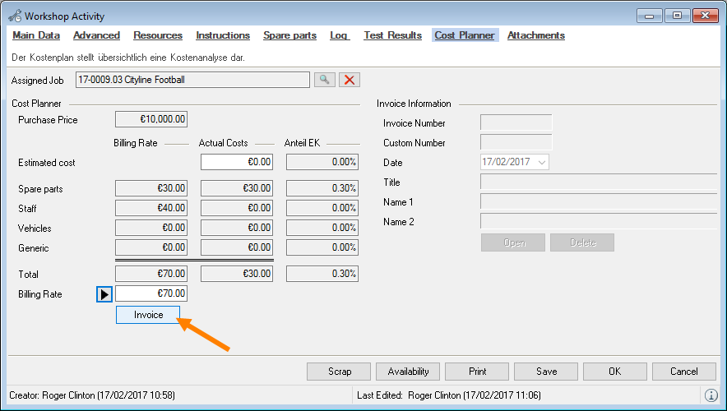Click the Print button

coord(477,372)
